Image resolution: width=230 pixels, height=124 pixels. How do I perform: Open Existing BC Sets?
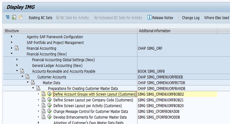tap(41, 18)
